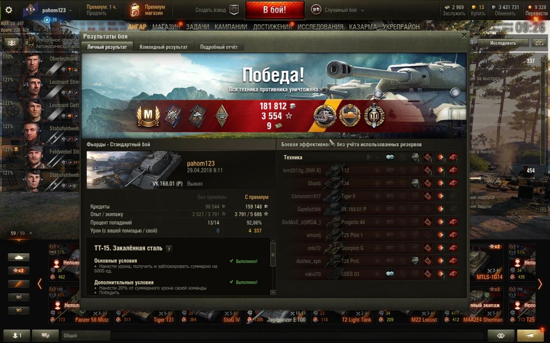Toggle accelerated crew training checkbox
The height and width of the screenshot is (343, 550).
(31, 40)
